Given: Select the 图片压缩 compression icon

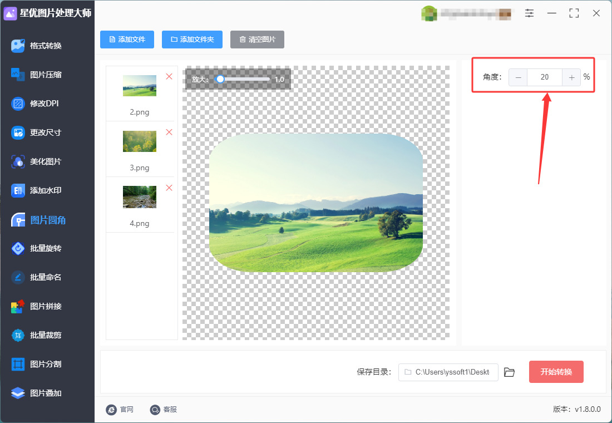Looking at the screenshot, I should [x=18, y=75].
